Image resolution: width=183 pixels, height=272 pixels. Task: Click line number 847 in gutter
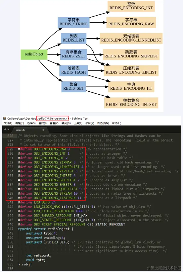tap(10, 229)
